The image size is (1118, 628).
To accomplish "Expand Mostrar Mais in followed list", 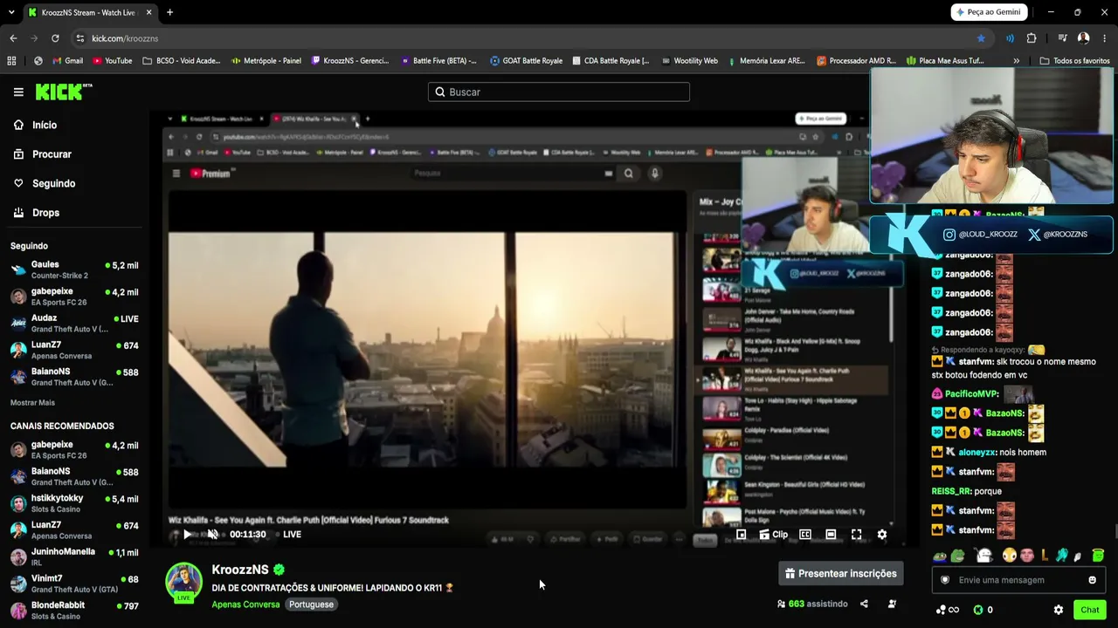I will (32, 403).
